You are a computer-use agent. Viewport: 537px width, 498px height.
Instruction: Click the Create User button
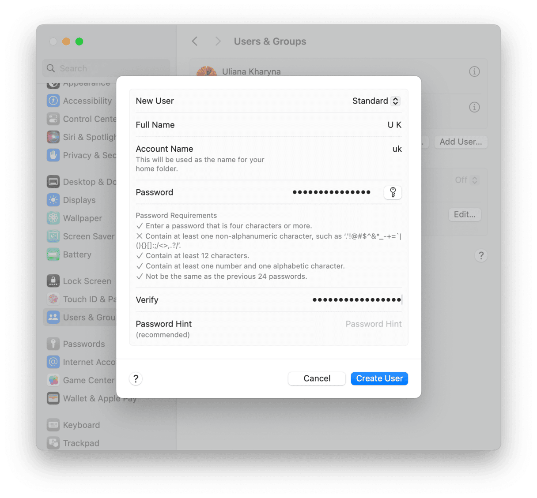tap(379, 378)
